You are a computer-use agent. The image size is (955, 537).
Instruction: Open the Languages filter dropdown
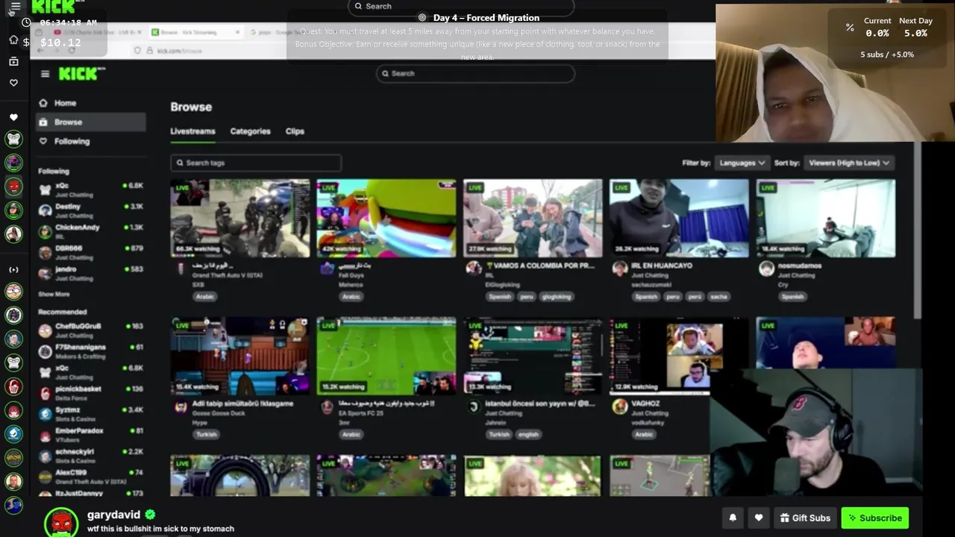click(x=742, y=163)
